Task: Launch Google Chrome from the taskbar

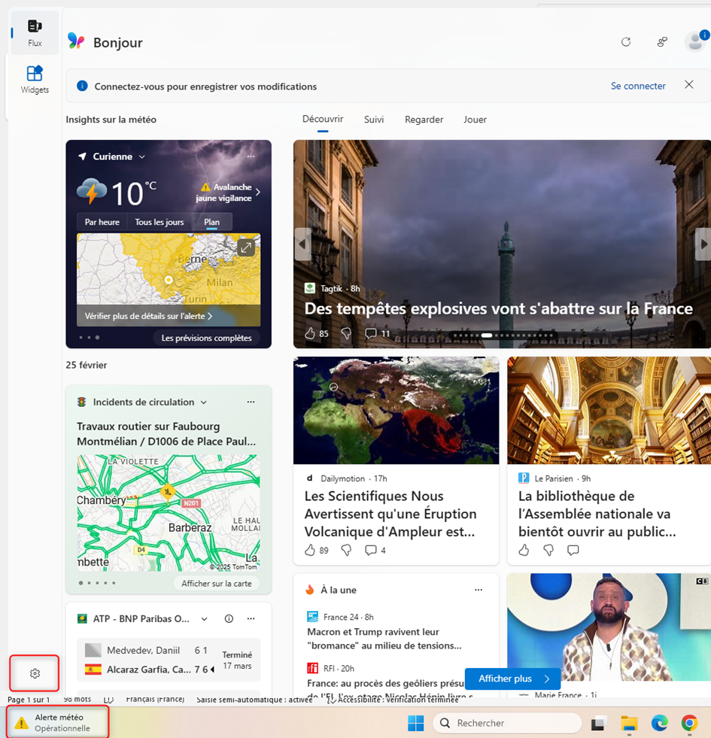Action: pyautogui.click(x=690, y=724)
